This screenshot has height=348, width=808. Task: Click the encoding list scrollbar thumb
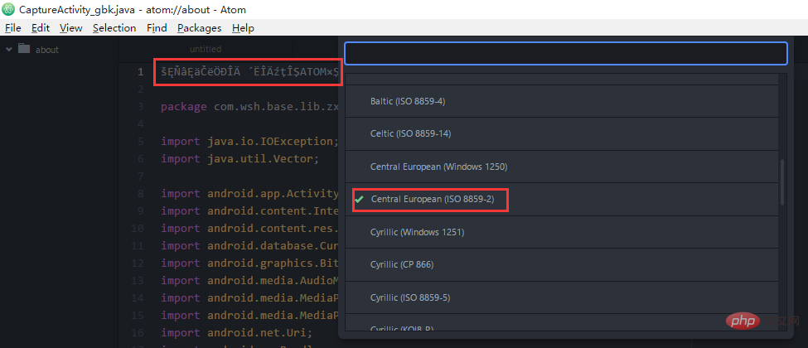click(783, 182)
